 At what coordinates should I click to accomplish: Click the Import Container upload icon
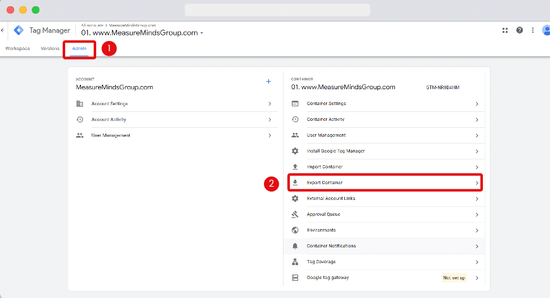coord(295,167)
